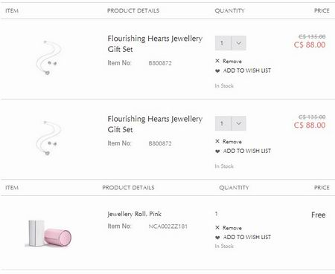Open quantity dropdown arrow for first gift set
Image resolution: width=335 pixels, height=274 pixels.
tap(239, 43)
